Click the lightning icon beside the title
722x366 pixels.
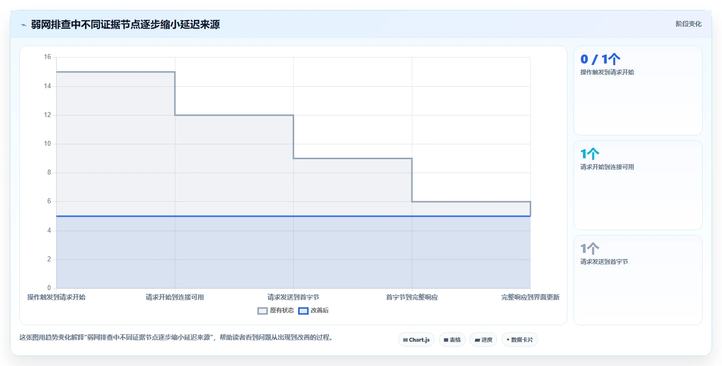[x=23, y=24]
